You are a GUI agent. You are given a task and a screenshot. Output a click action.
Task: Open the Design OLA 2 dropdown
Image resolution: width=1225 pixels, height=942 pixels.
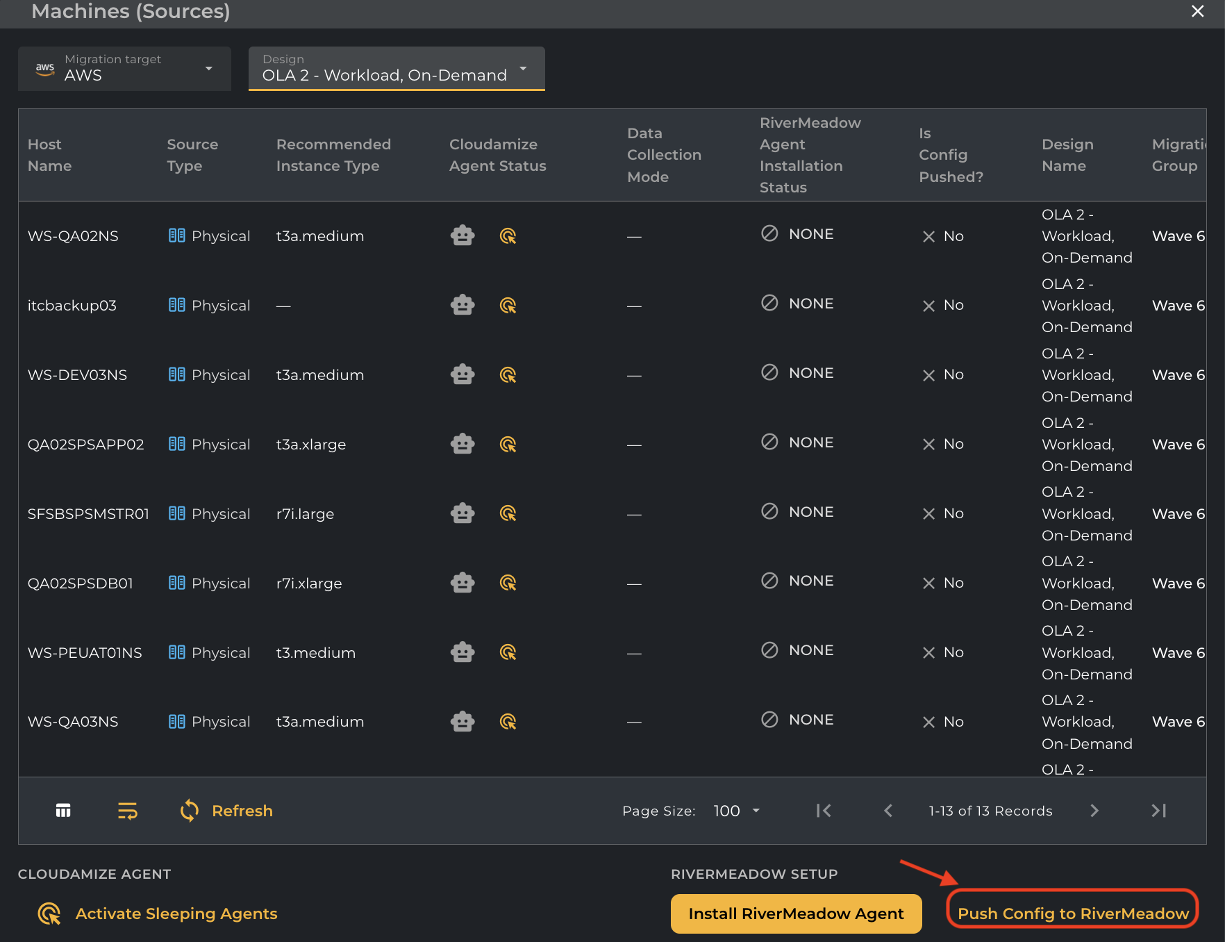click(x=397, y=69)
